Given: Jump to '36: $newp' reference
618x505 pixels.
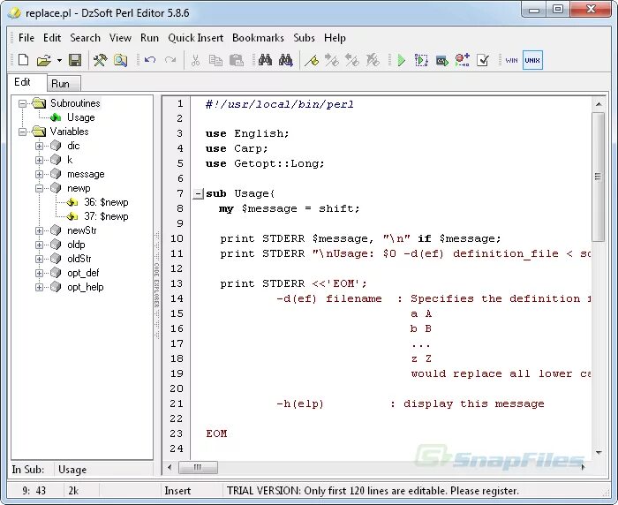Looking at the screenshot, I should pyautogui.click(x=106, y=202).
